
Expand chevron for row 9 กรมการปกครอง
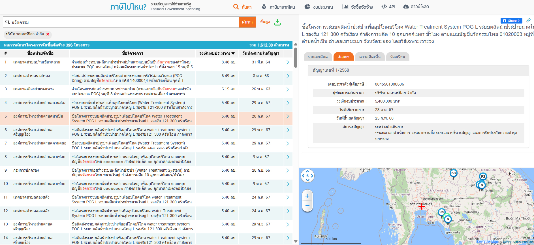pos(288,171)
